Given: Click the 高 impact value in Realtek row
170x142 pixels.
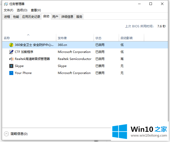Looking at the screenshot, I should (x=122, y=59).
